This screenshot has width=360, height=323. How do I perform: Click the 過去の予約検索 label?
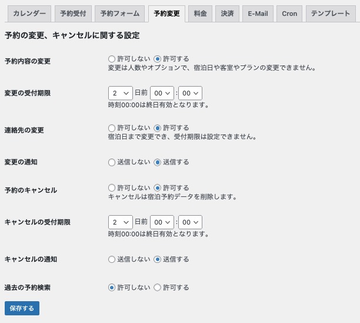point(28,288)
